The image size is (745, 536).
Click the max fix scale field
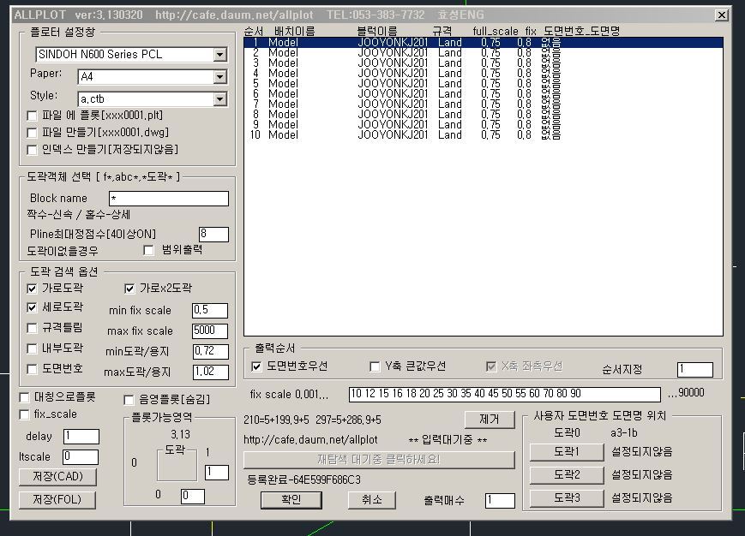pyautogui.click(x=210, y=331)
